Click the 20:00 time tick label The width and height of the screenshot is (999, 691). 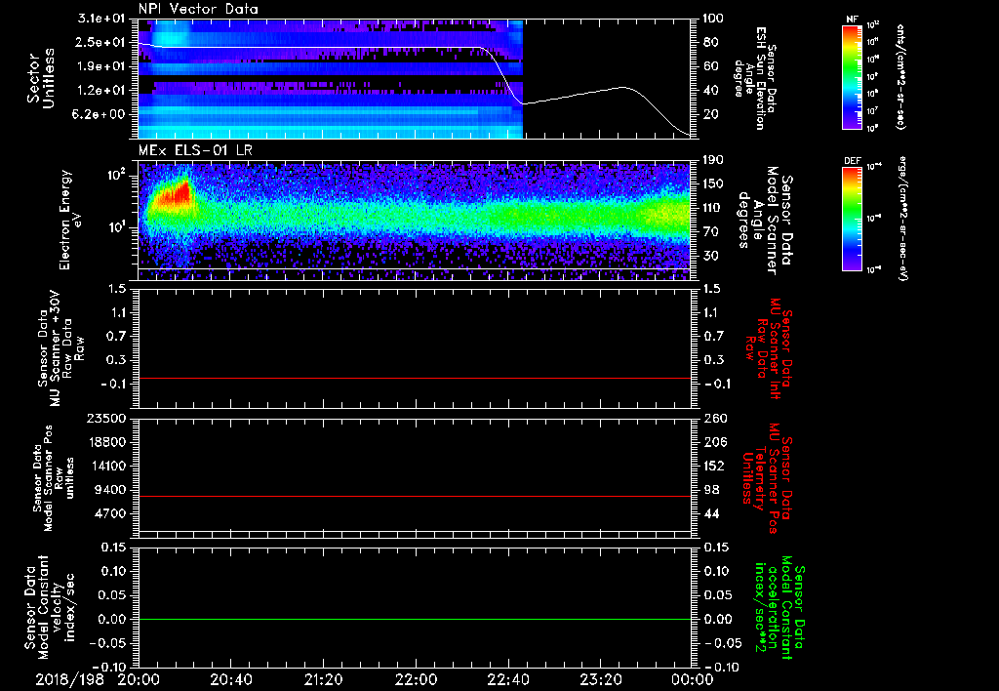point(139,679)
